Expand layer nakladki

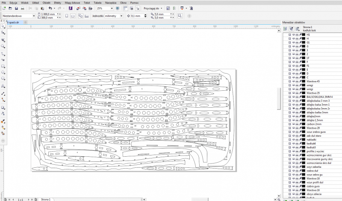(x=289, y=140)
